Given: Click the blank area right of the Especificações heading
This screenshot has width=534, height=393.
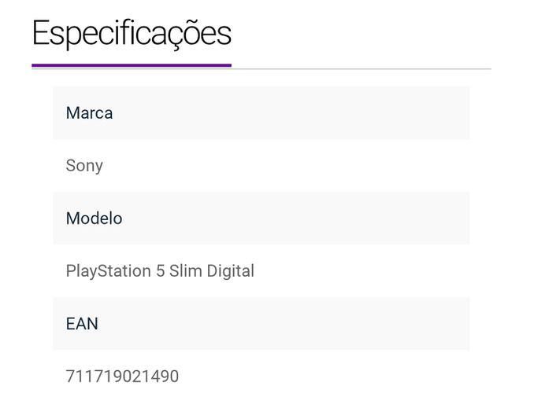Looking at the screenshot, I should [x=362, y=34].
